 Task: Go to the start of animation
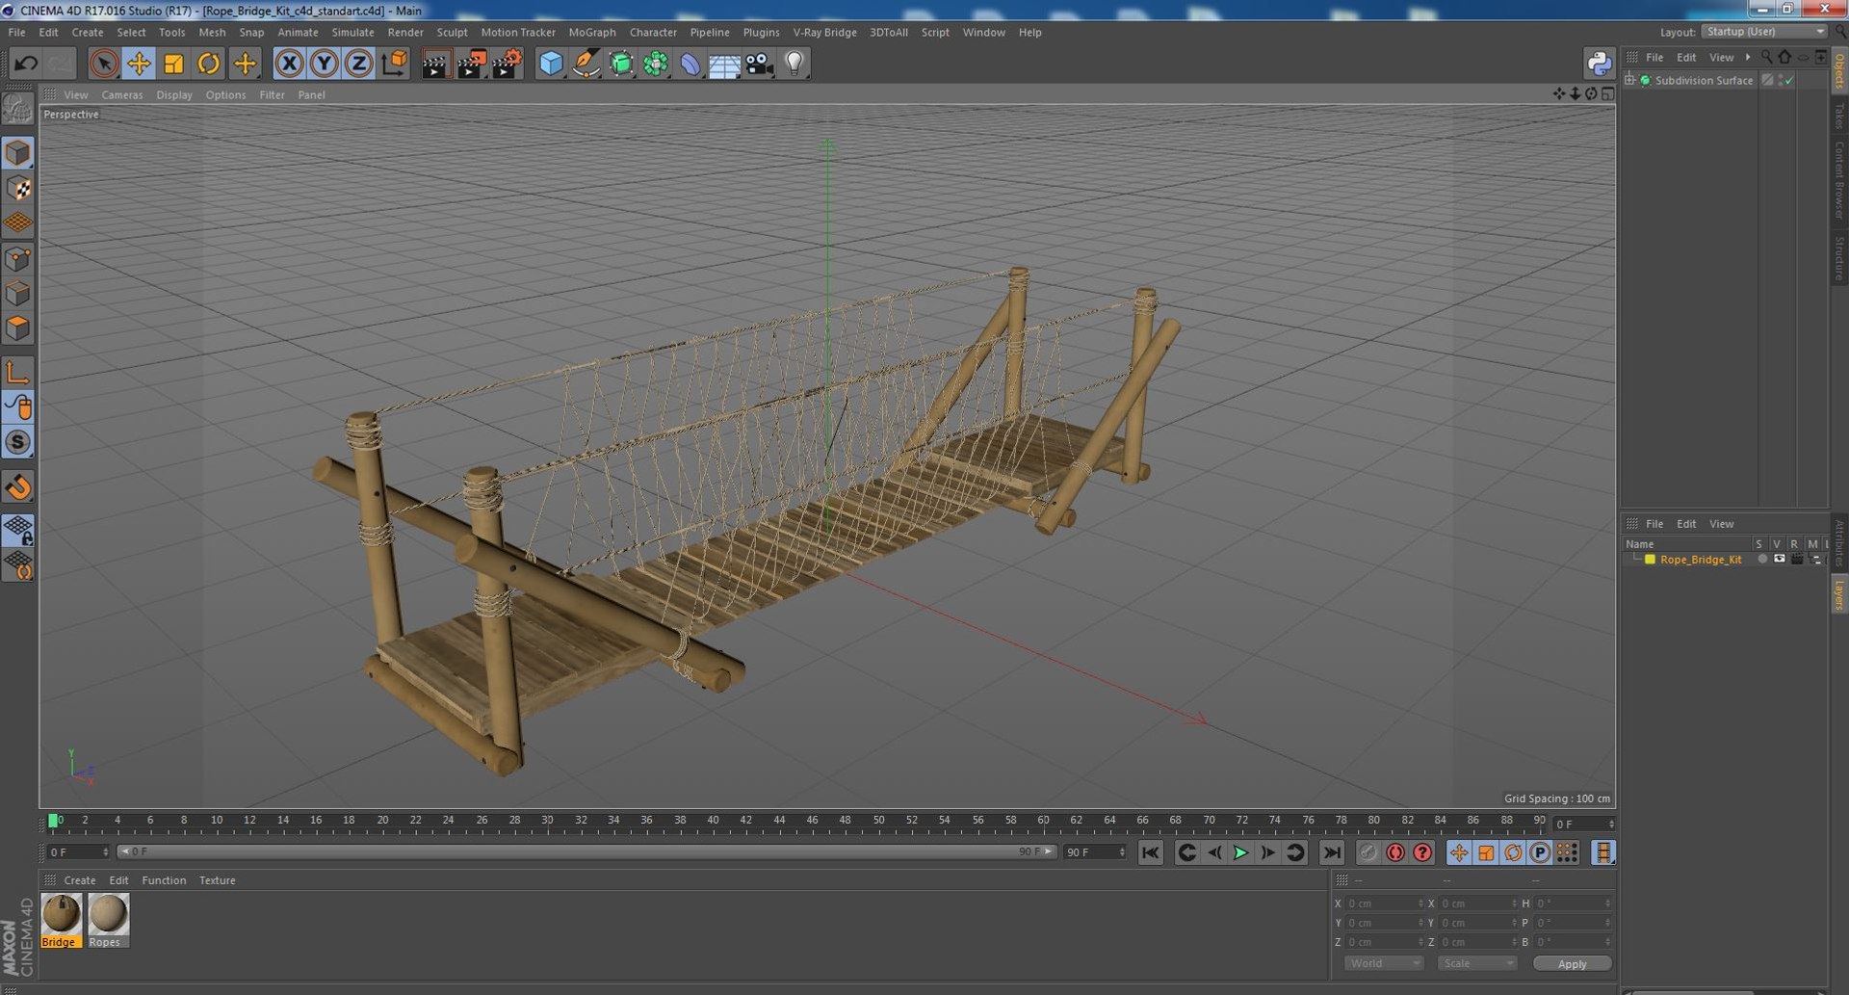(1151, 852)
